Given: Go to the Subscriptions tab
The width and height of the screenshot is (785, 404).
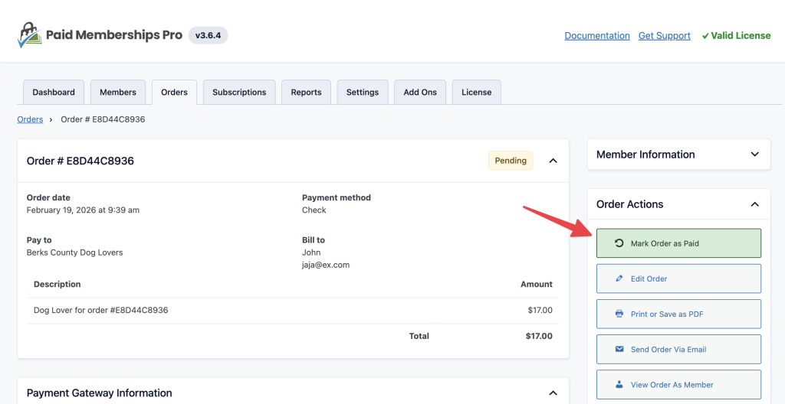Looking at the screenshot, I should coord(239,92).
